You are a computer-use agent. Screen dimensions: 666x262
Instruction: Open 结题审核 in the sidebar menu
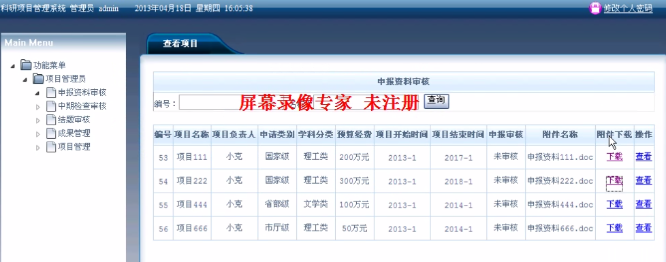pos(74,120)
